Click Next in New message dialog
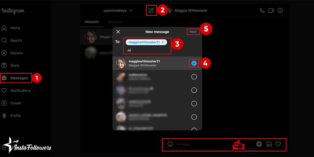The height and width of the screenshot is (157, 314). coord(193,32)
